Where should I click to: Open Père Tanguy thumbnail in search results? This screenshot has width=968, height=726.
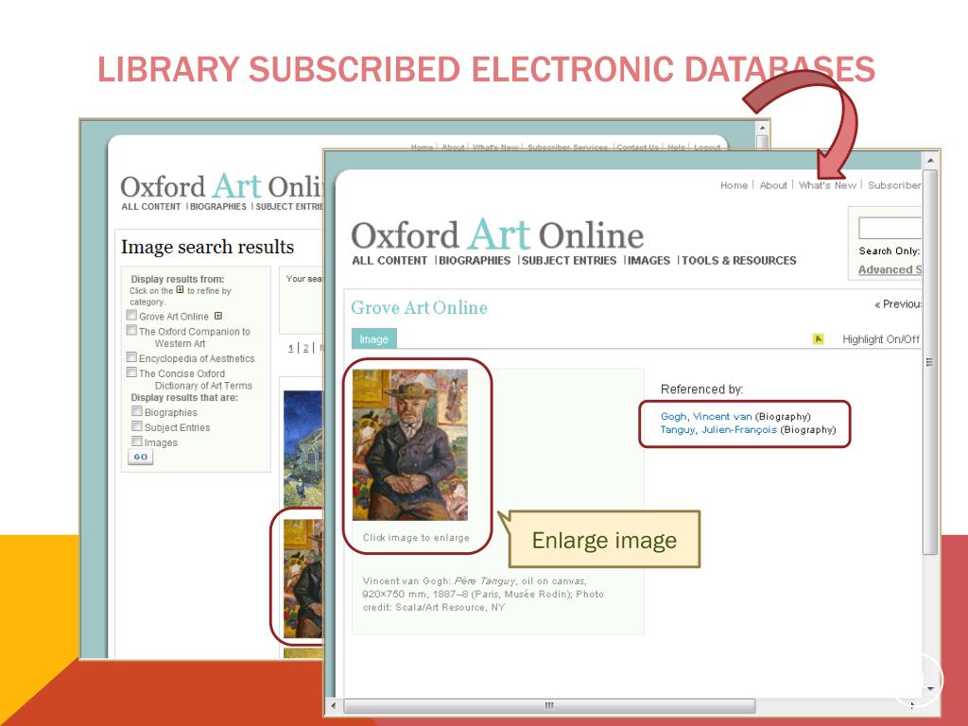pos(303,579)
